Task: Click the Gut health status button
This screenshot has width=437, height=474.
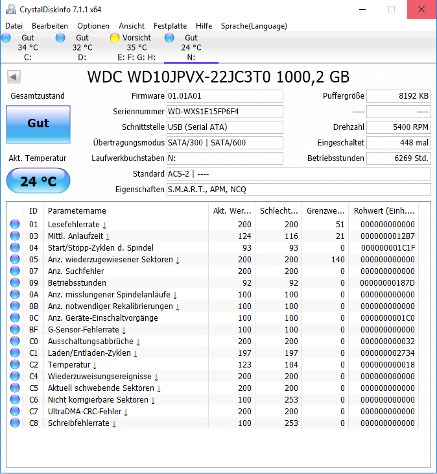Action: tap(38, 125)
